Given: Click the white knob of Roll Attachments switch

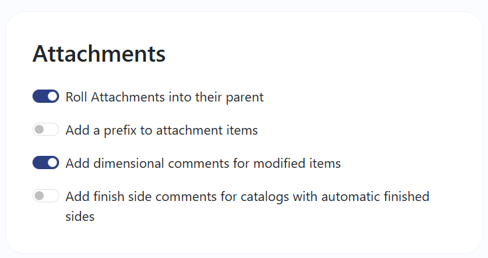Looking at the screenshot, I should tap(52, 96).
